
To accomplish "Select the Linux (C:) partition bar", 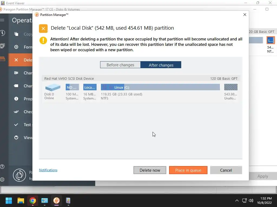I will click(x=160, y=87).
